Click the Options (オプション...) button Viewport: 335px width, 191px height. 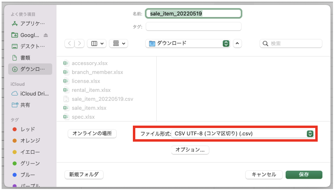[190, 150]
